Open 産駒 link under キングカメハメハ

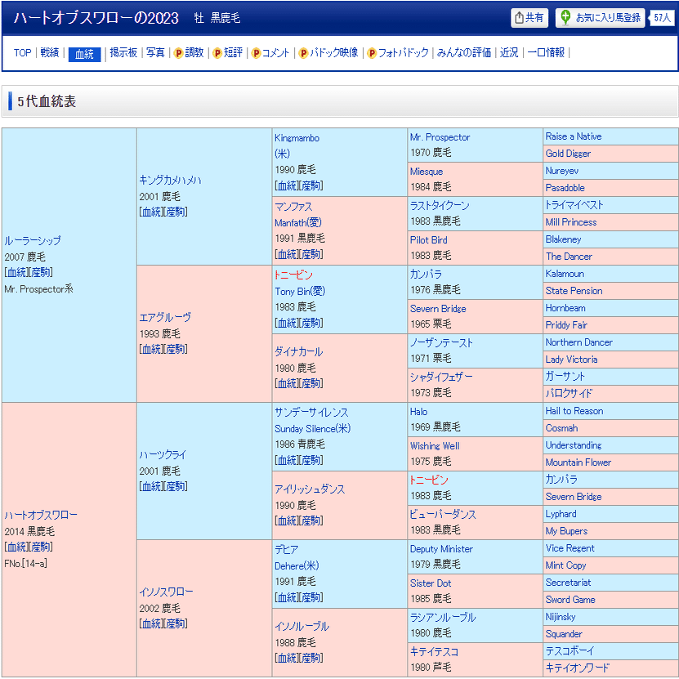[176, 212]
